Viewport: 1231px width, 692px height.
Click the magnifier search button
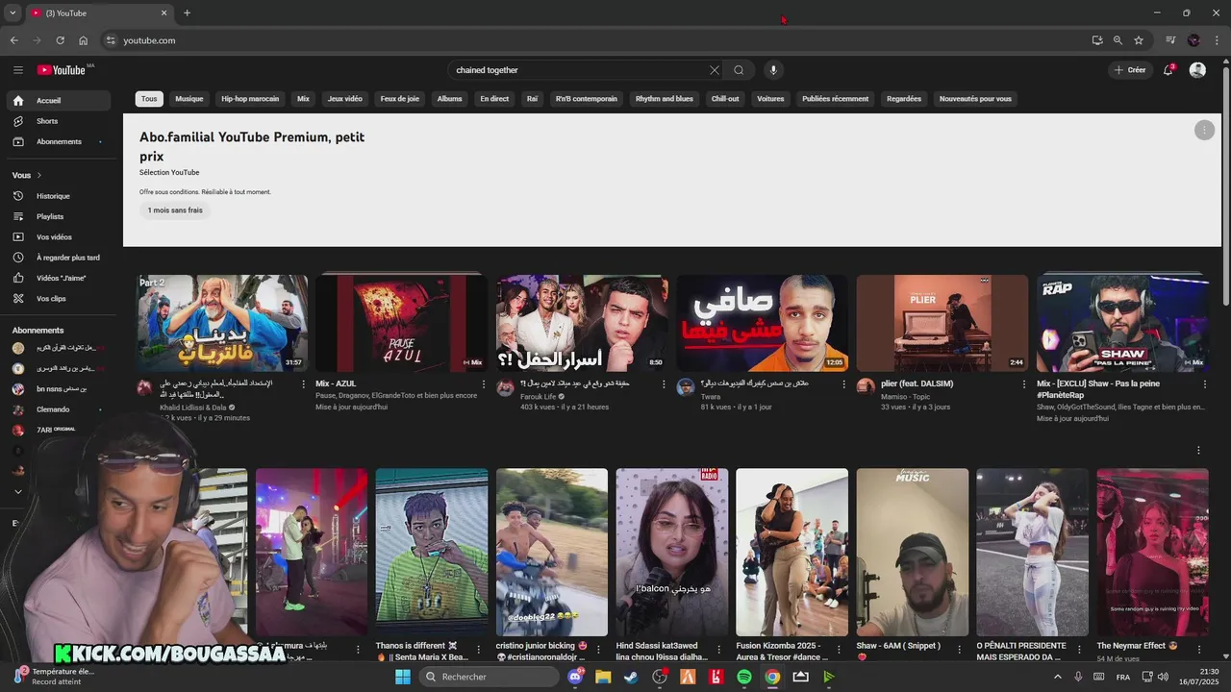pyautogui.click(x=739, y=70)
